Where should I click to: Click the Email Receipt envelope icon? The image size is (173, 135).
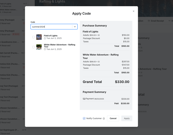tap(149, 21)
